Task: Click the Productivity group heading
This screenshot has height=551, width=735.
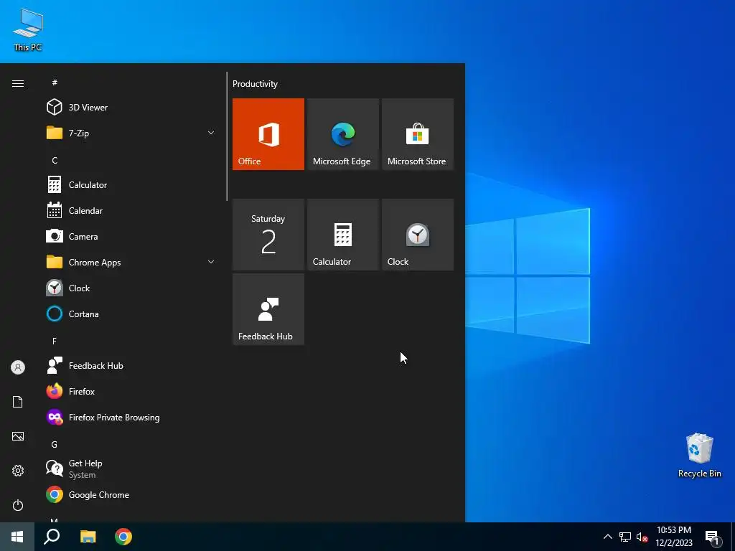Action: point(255,84)
